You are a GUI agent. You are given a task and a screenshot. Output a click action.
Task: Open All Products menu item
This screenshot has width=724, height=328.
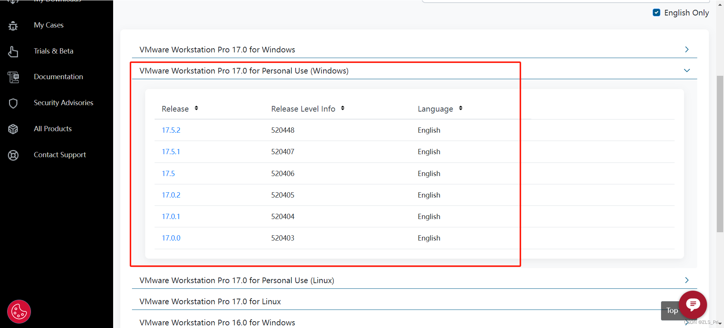click(53, 129)
